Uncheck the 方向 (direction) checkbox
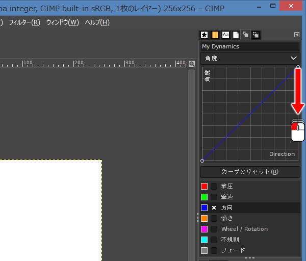 (214, 208)
